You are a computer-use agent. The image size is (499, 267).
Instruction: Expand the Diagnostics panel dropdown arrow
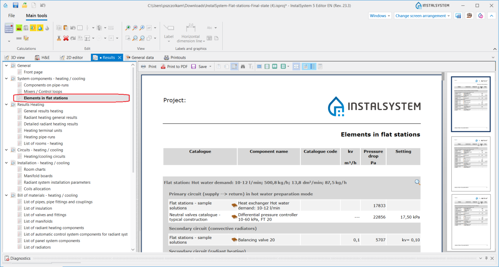pos(480,258)
